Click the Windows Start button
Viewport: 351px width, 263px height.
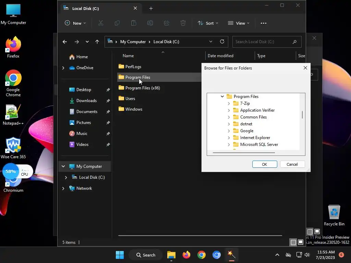pos(120,255)
